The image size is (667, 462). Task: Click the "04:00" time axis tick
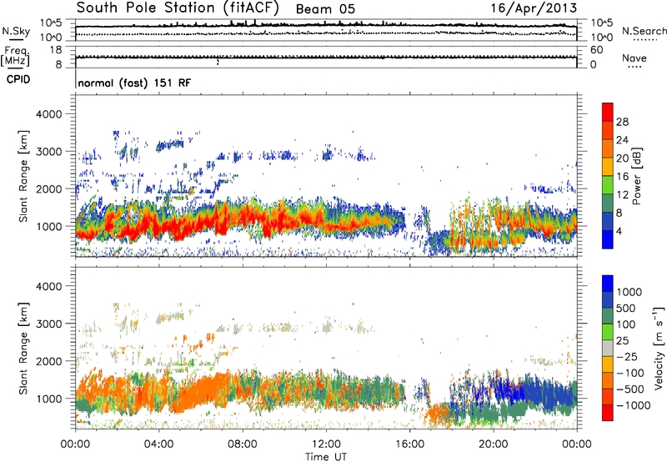pos(159,444)
